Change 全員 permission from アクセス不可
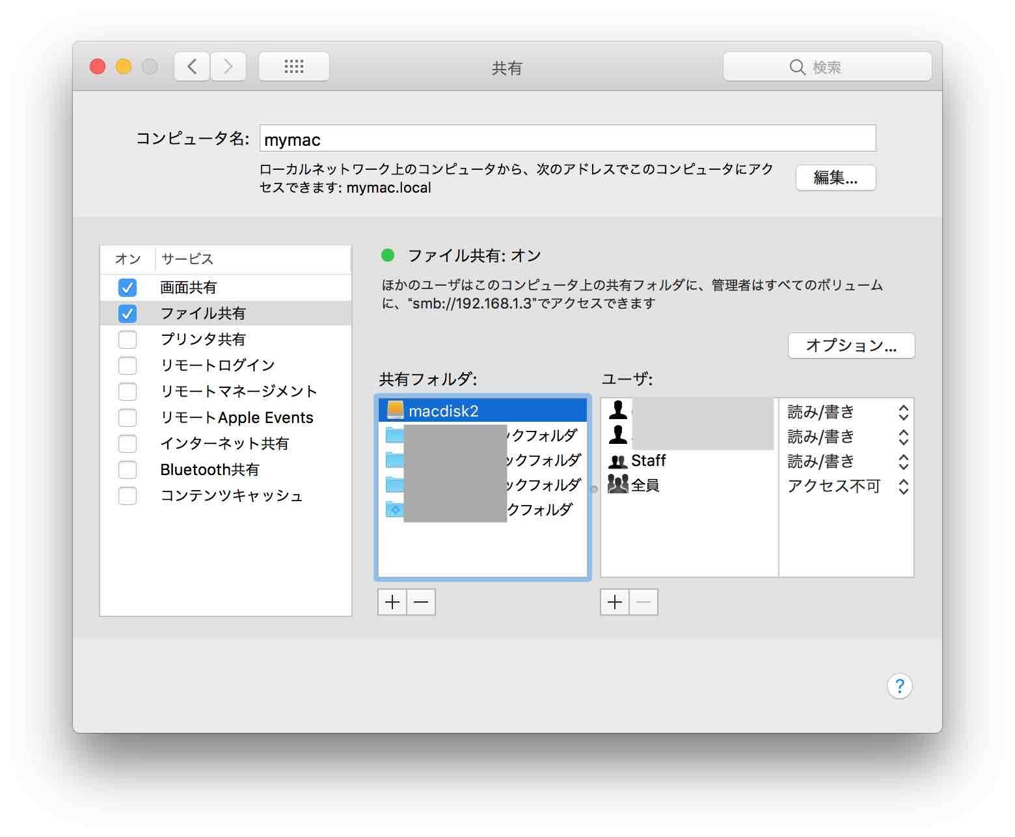Image resolution: width=1015 pixels, height=837 pixels. pos(847,486)
